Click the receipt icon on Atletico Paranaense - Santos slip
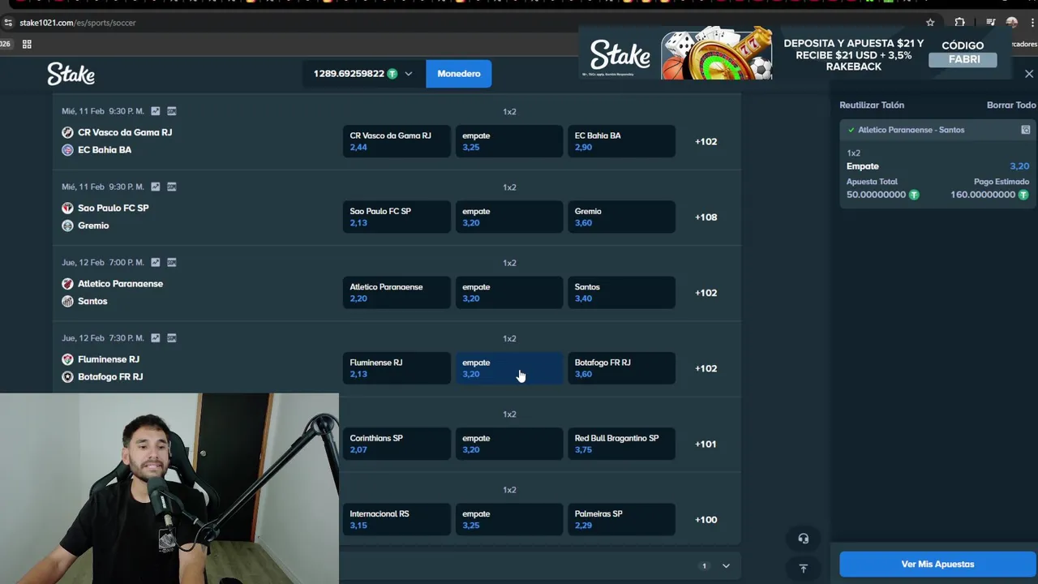Viewport: 1038px width, 584px height. [x=1025, y=130]
